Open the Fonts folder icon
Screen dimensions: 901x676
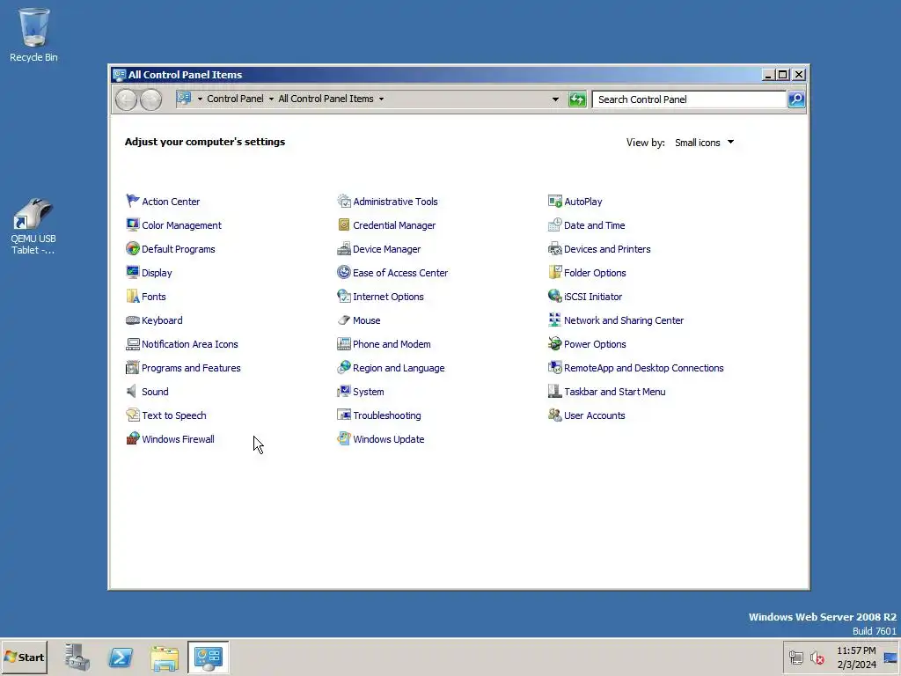point(133,296)
